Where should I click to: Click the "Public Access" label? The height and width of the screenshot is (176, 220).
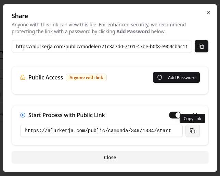tap(46, 78)
